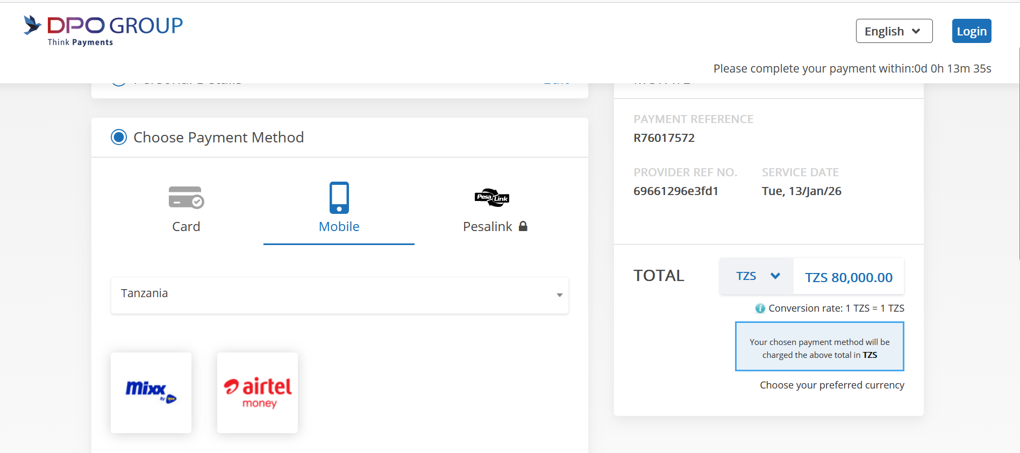Click the lock icon beside Pesalink
Screen dimensions: 1020x453
[x=523, y=226]
